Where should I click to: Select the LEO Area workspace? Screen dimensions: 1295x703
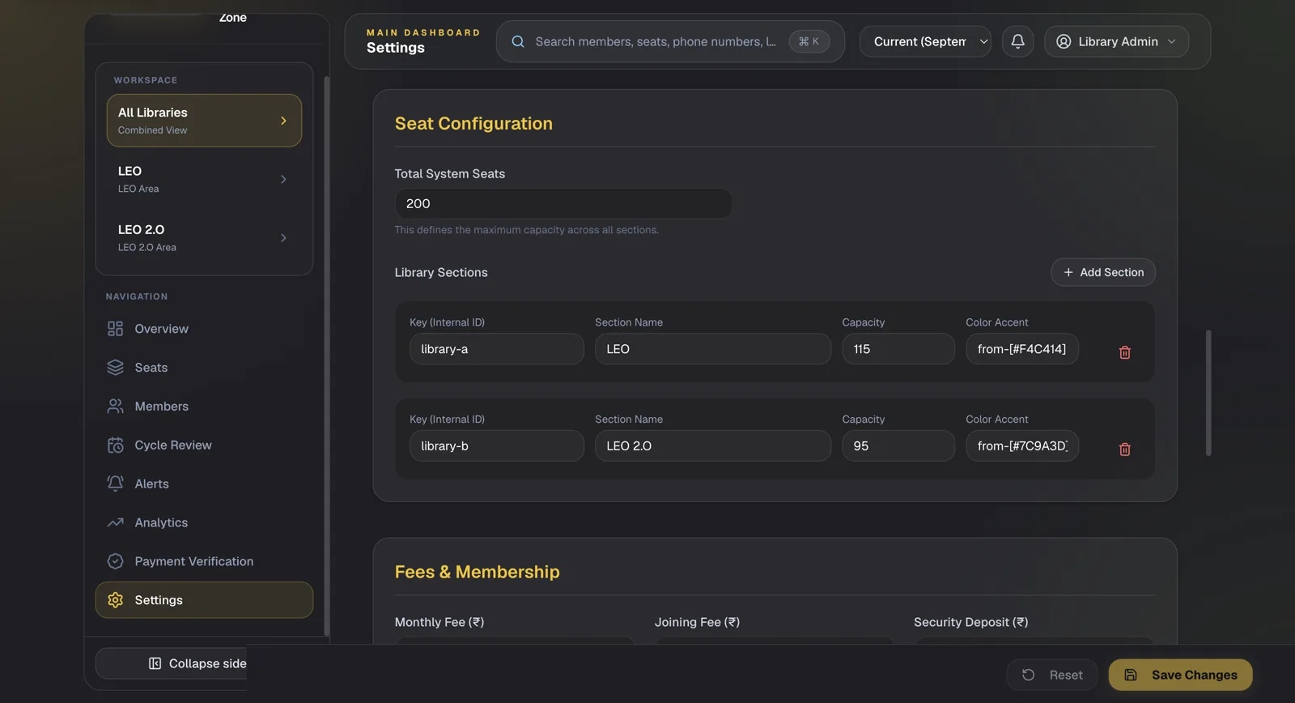(x=204, y=179)
